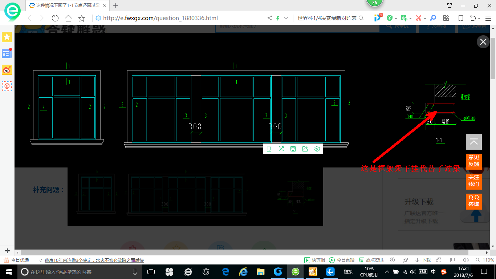Restore the recently closed tab icon
The image size is (496, 279).
coord(473,18)
